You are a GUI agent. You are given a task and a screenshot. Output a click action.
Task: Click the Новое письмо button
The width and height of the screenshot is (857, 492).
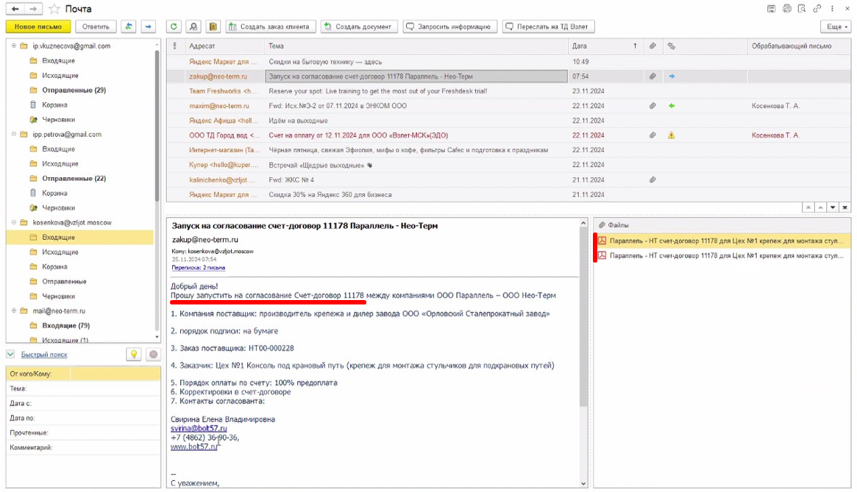pyautogui.click(x=38, y=26)
